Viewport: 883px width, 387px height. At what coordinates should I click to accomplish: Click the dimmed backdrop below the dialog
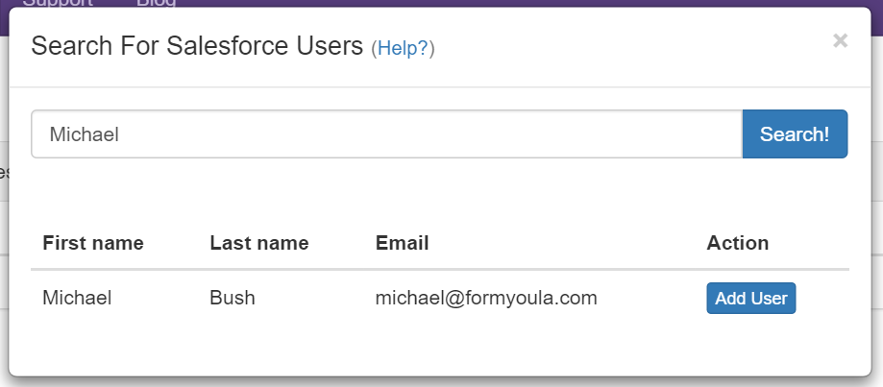442,382
